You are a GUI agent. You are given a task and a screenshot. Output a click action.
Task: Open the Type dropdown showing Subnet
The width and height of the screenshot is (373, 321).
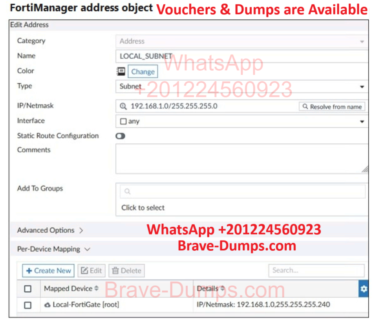point(241,86)
